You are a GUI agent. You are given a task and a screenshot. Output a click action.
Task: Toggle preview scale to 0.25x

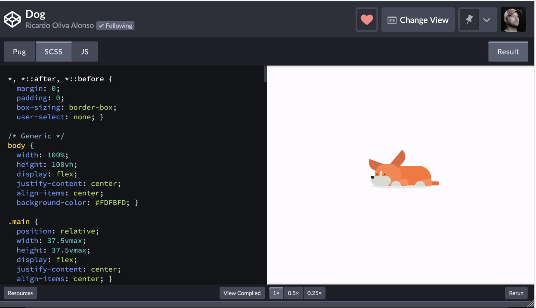[x=314, y=293]
